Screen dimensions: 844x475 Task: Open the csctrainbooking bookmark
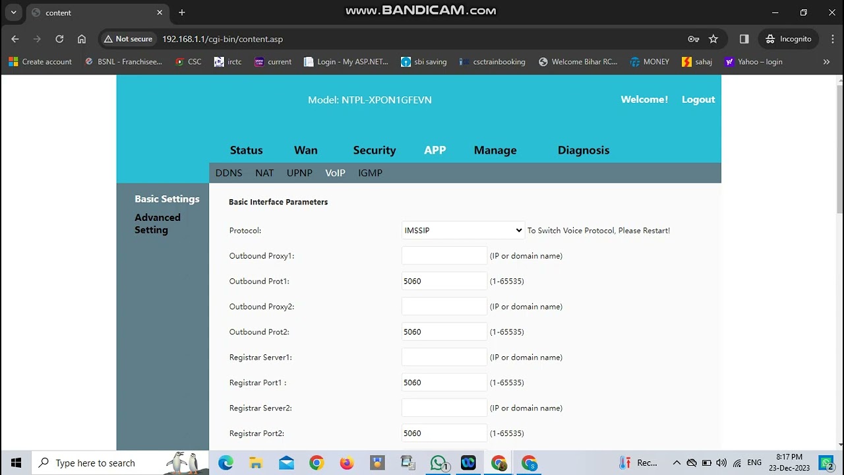tap(493, 61)
